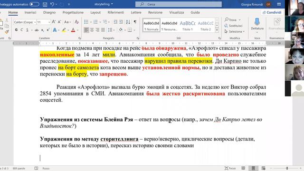Adjust the zoom slider handle

tap(287, 168)
